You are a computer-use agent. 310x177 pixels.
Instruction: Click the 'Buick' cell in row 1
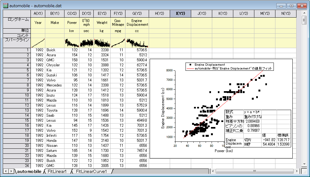tap(55, 50)
